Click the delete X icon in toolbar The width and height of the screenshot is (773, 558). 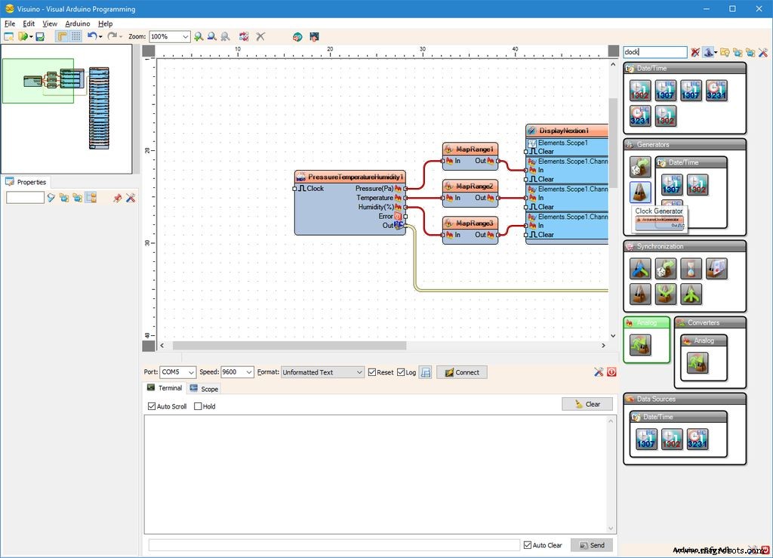pos(260,36)
